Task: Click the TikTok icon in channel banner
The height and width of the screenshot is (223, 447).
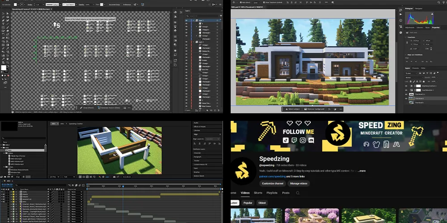Action: [285, 140]
